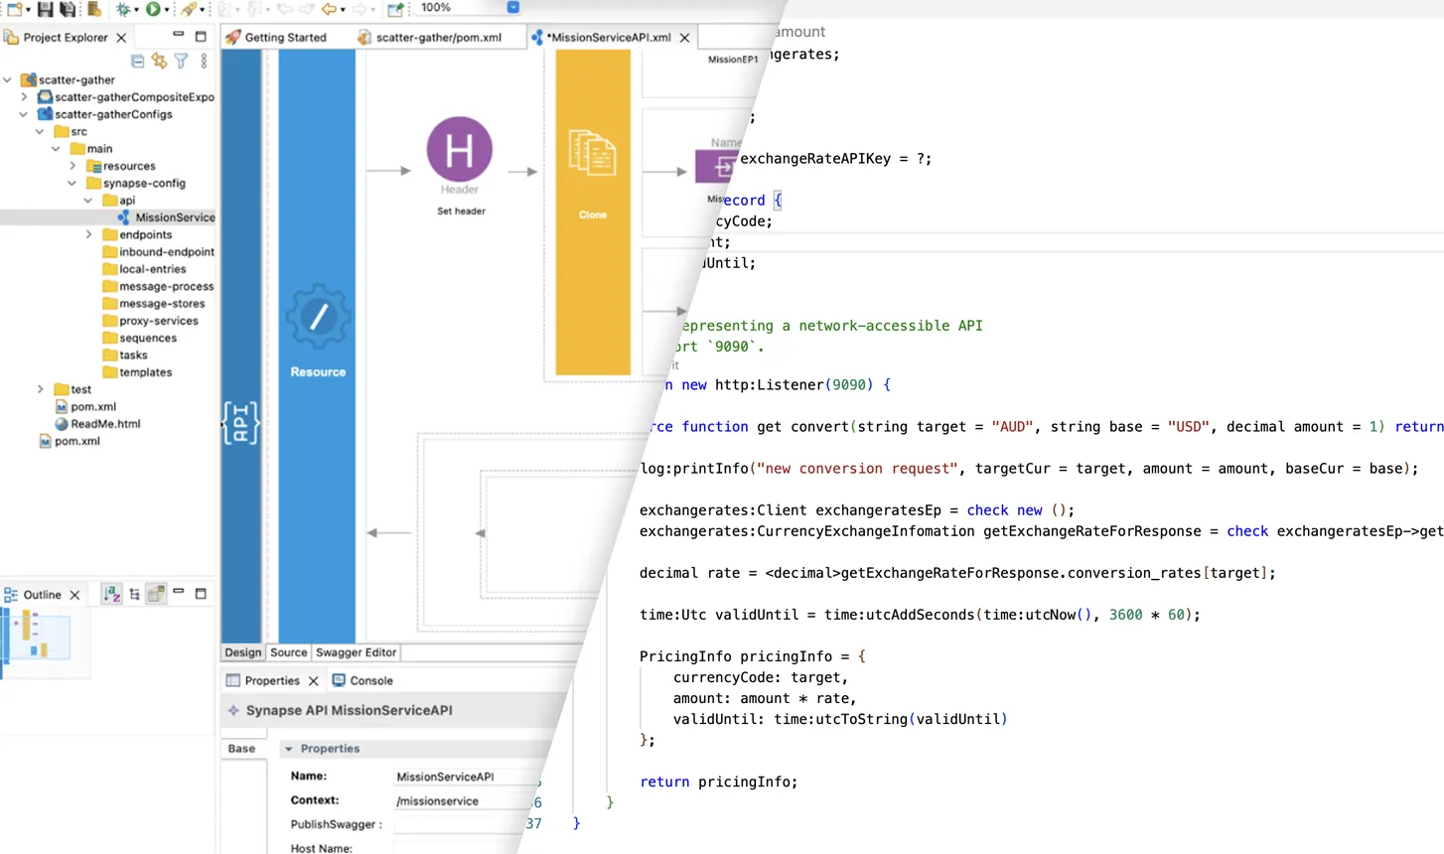Collapse all in Project Explorer
1444x854 pixels.
(137, 62)
